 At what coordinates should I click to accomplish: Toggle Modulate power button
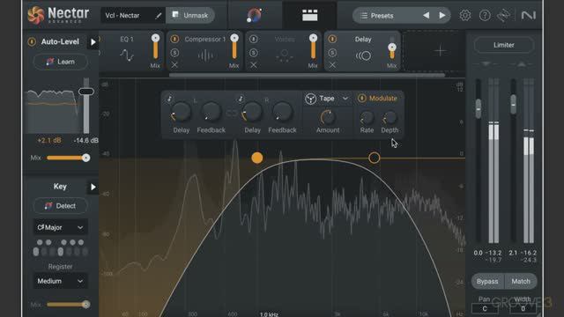tap(362, 98)
